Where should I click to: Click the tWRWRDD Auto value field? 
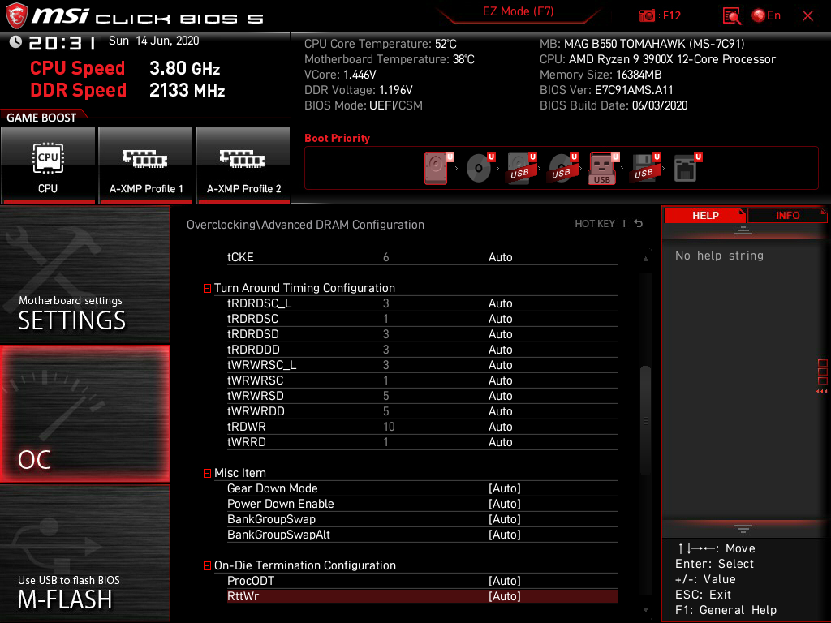(500, 411)
